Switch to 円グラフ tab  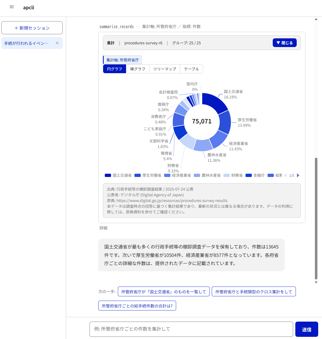tap(115, 69)
